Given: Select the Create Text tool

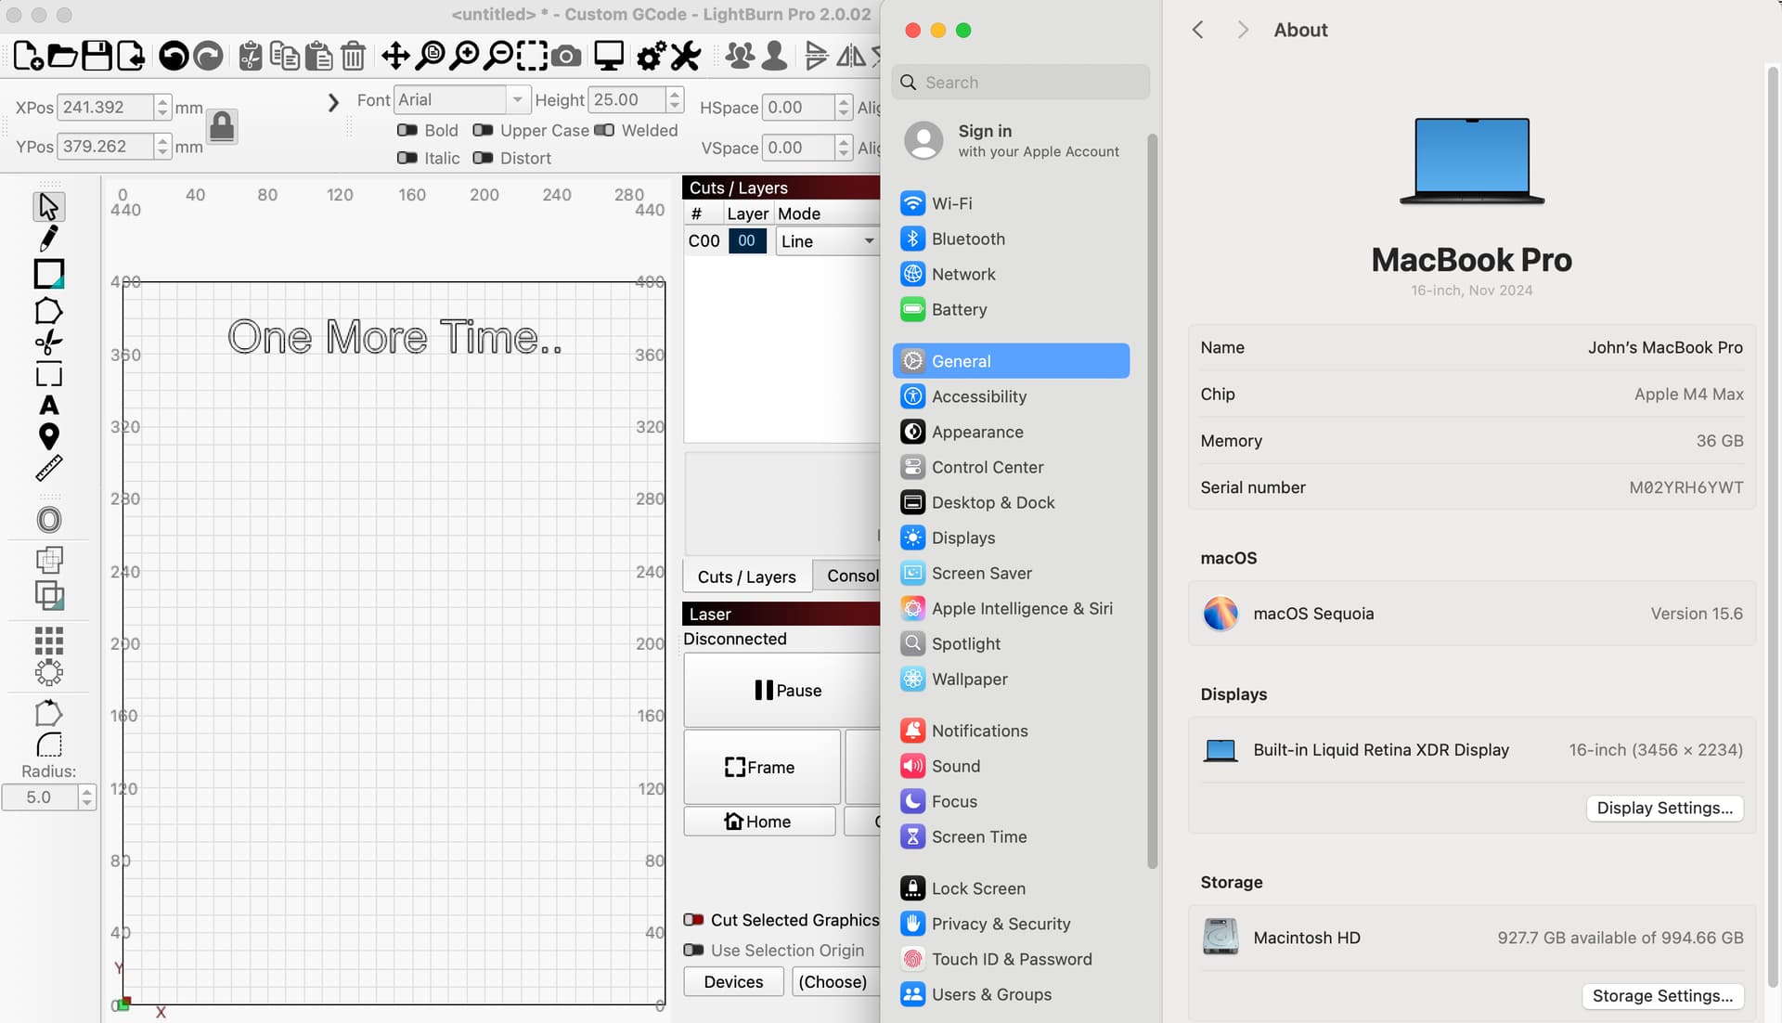Looking at the screenshot, I should (x=48, y=406).
